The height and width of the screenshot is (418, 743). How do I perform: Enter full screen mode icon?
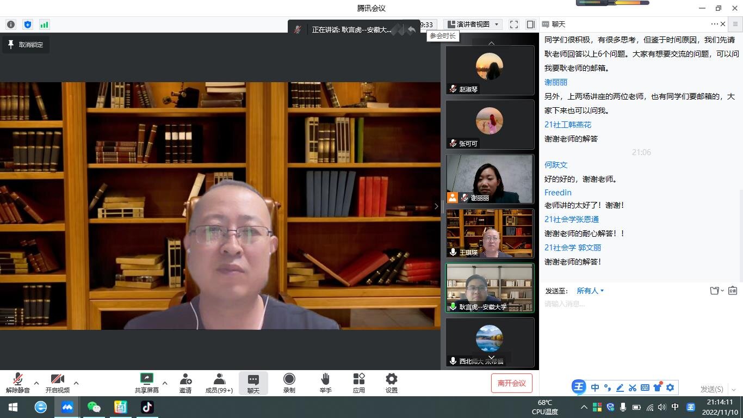coord(513,24)
